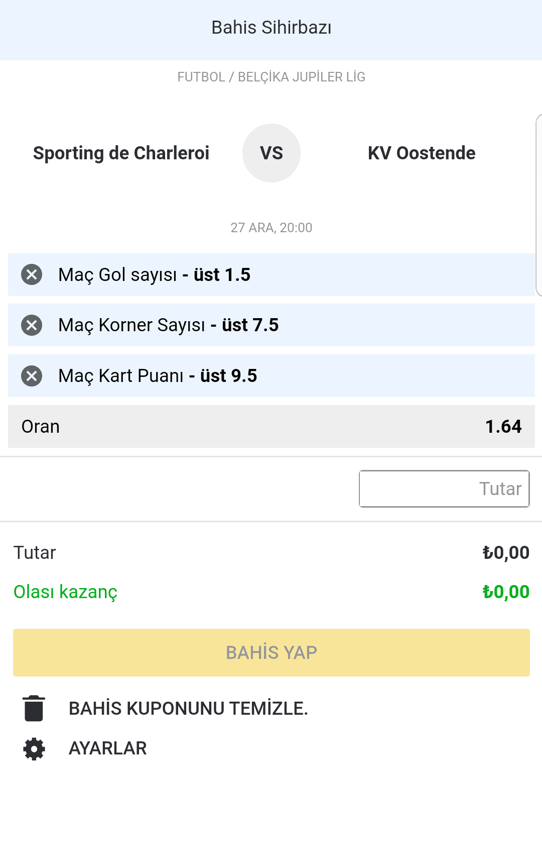Image resolution: width=542 pixels, height=864 pixels.
Task: Click the Maç Gol sayısı bet row
Action: (x=272, y=274)
